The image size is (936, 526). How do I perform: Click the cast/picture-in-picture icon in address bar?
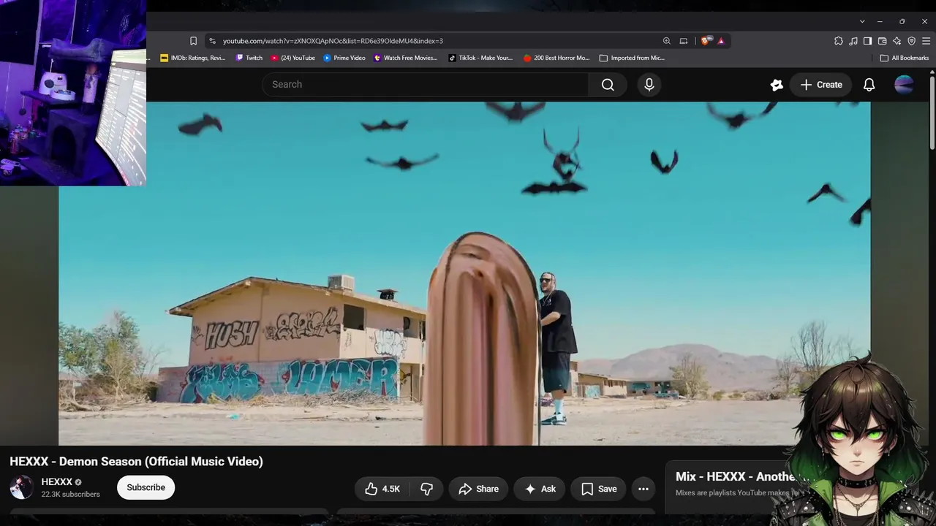coord(684,41)
